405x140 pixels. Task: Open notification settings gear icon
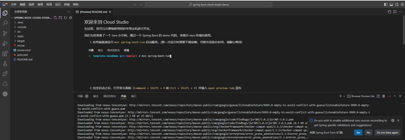[393, 121]
